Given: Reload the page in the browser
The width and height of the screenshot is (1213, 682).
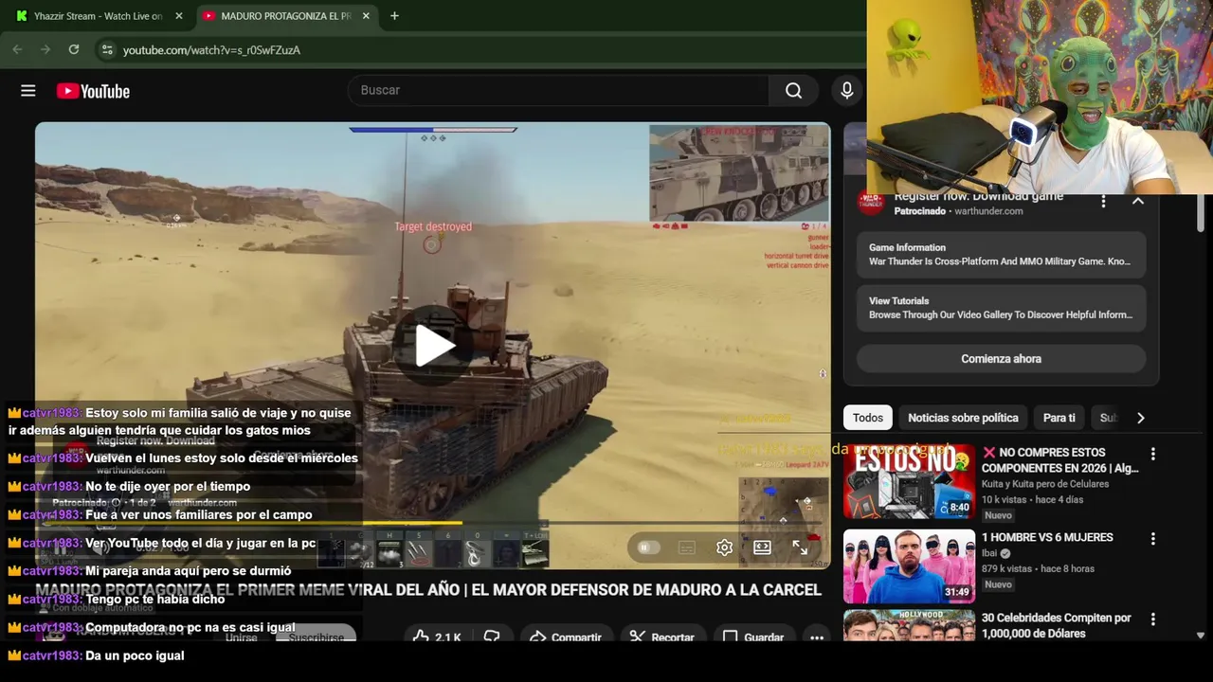Looking at the screenshot, I should tap(74, 49).
